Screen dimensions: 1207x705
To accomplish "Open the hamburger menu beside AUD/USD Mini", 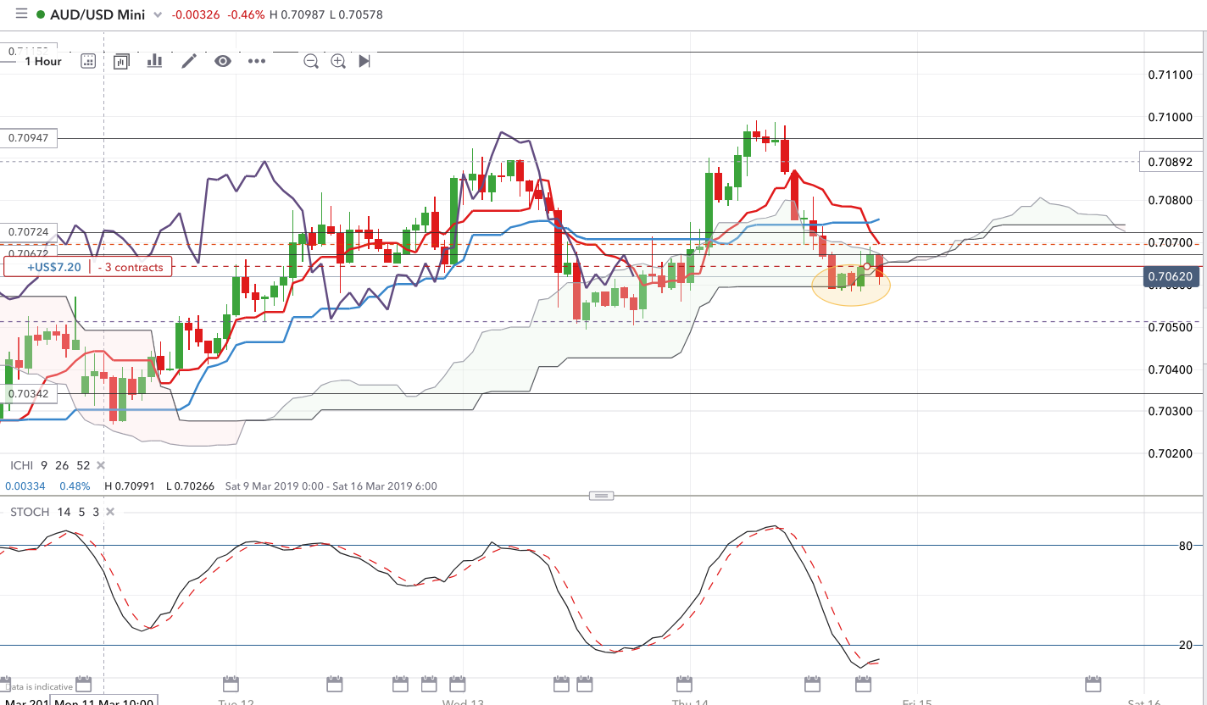I will click(21, 14).
